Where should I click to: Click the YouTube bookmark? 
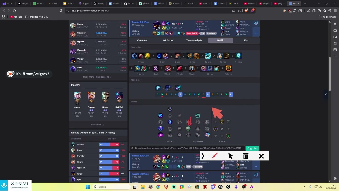click(16, 17)
